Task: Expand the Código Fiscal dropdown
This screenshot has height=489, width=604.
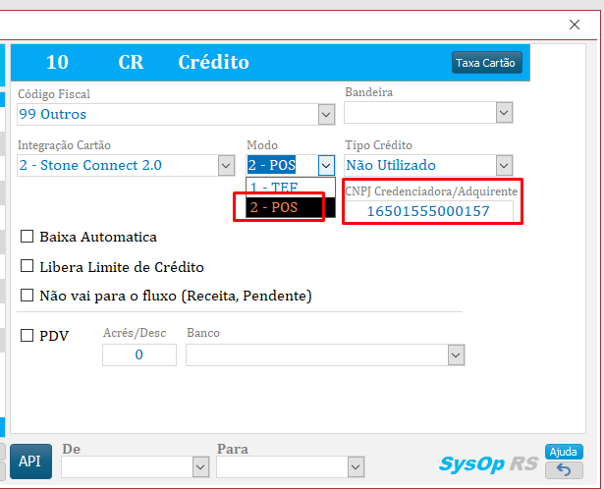Action: pyautogui.click(x=326, y=115)
